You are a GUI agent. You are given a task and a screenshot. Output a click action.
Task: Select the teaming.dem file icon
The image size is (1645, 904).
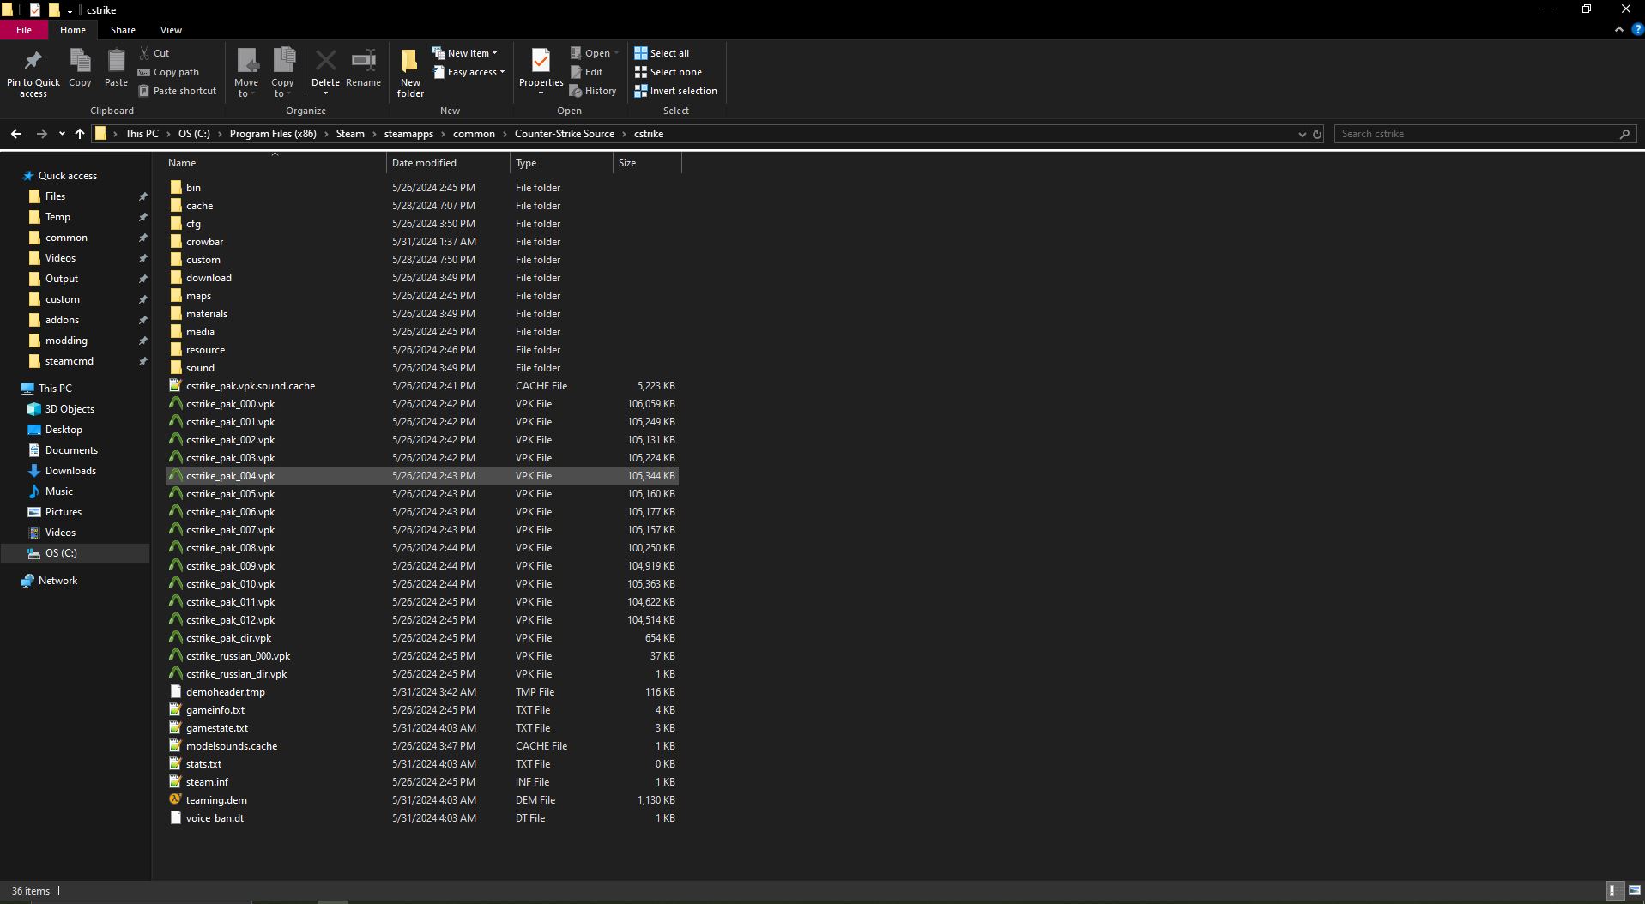pyautogui.click(x=175, y=799)
